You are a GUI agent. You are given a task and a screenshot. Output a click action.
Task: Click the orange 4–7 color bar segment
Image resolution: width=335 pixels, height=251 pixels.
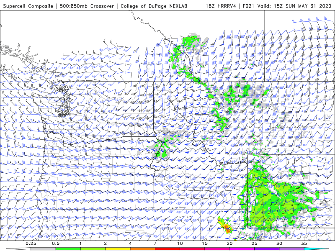(142, 249)
